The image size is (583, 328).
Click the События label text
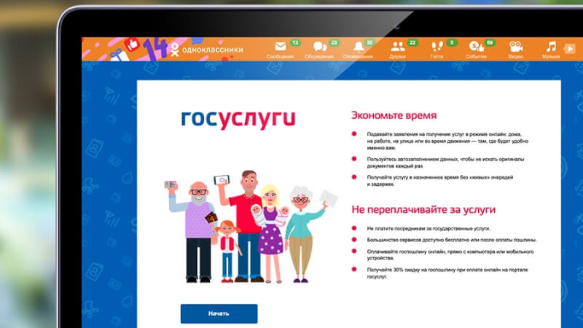(476, 57)
